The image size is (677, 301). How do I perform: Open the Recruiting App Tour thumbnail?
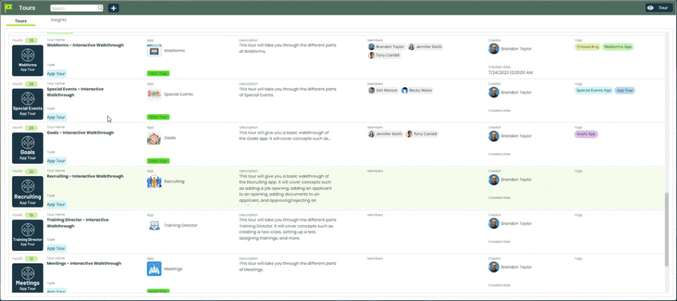coord(28,191)
